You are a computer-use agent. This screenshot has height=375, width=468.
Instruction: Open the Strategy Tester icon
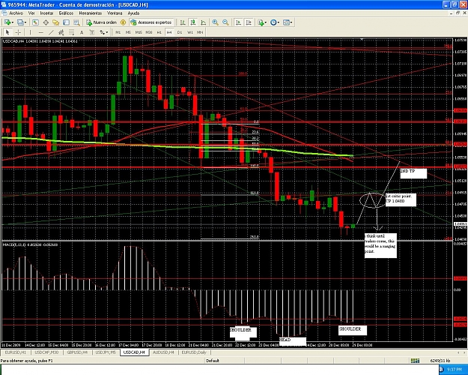point(76,22)
